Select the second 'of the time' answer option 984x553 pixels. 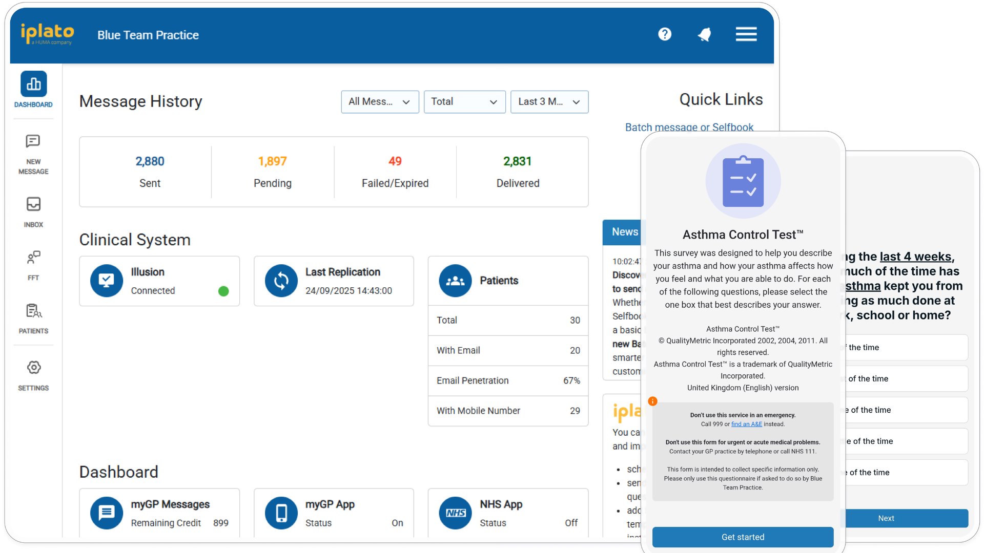[906, 378]
